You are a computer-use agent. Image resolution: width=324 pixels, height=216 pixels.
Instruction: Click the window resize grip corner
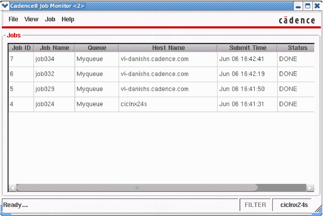click(318, 209)
